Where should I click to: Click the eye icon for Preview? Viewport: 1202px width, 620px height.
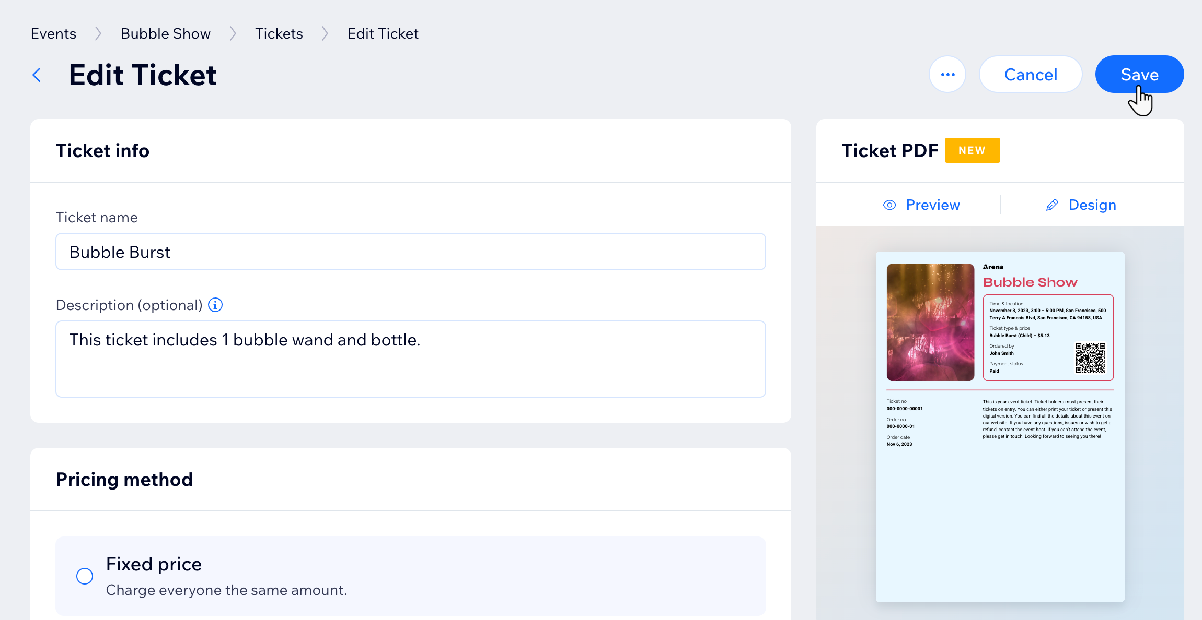(x=889, y=205)
